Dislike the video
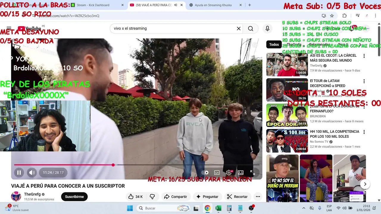 point(152,197)
